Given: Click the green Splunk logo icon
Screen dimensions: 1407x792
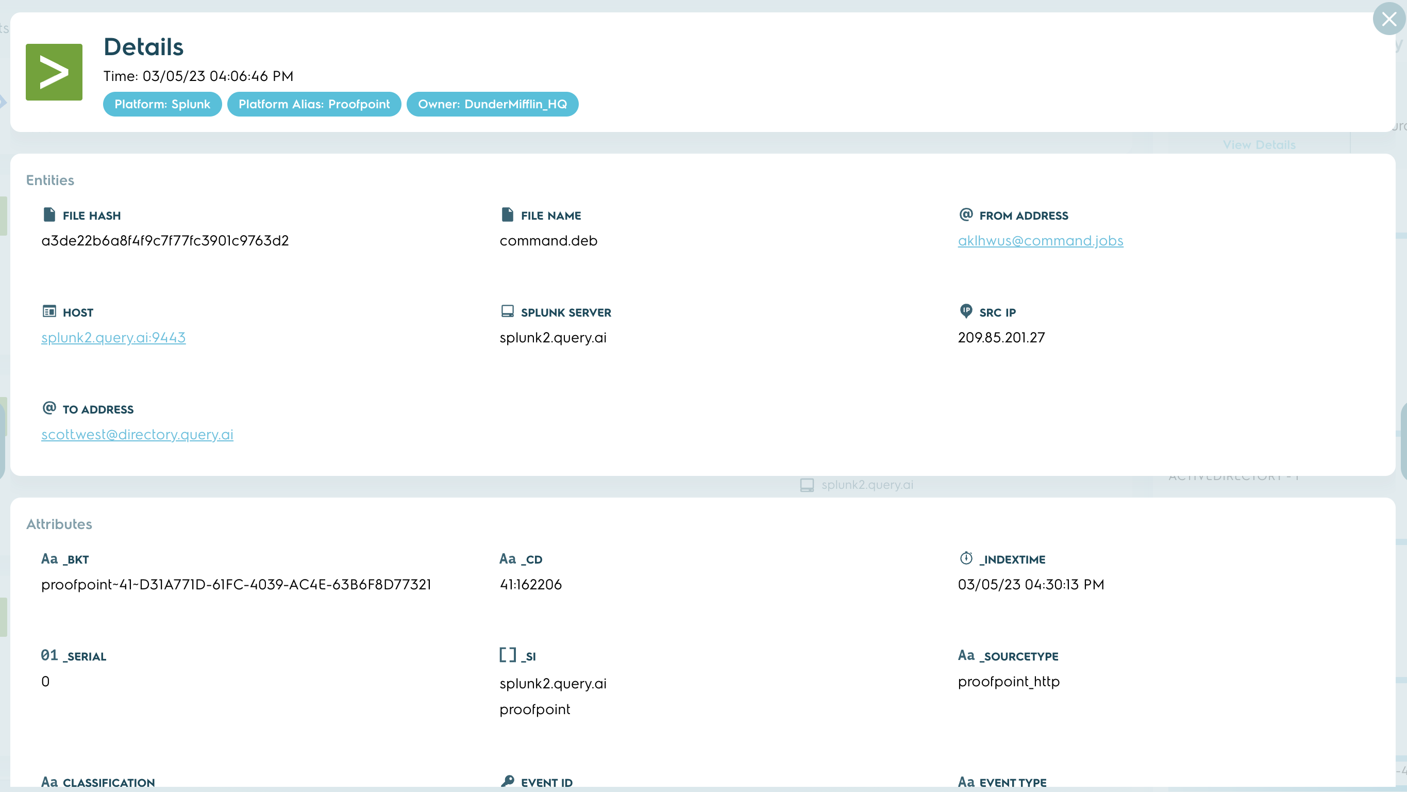Looking at the screenshot, I should point(54,72).
